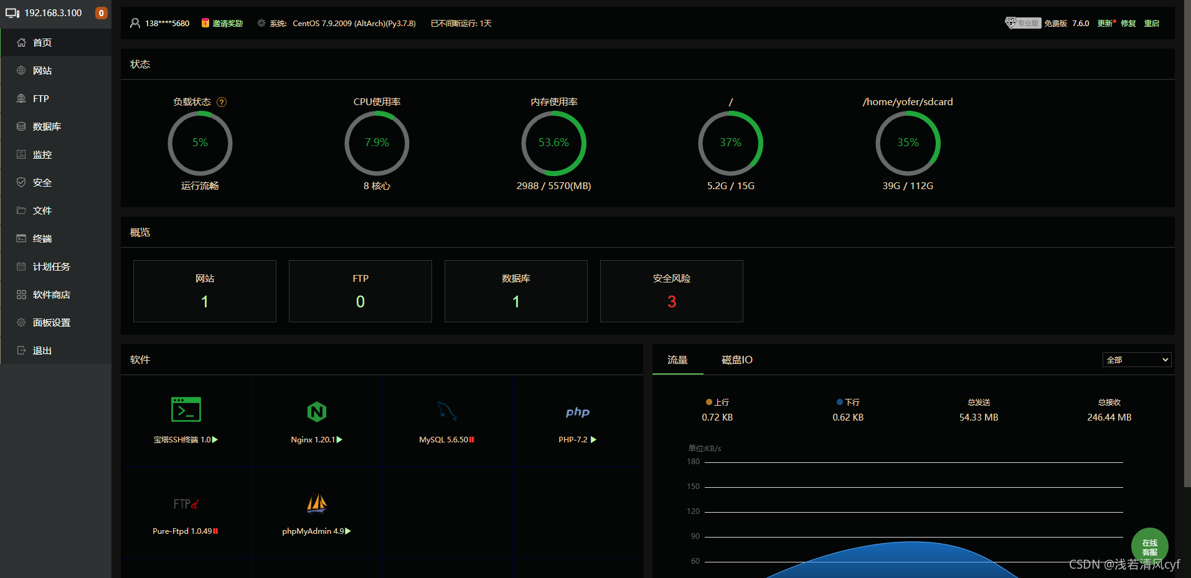Click the 总发送 54.33 MB value
This screenshot has width=1191, height=578.
pos(979,417)
